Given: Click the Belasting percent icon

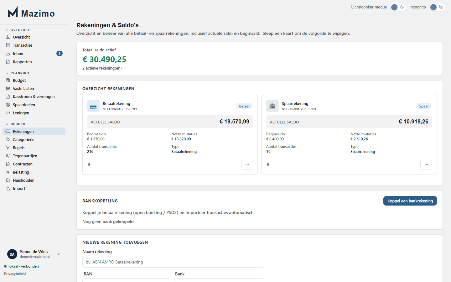Looking at the screenshot, I should pos(8,172).
